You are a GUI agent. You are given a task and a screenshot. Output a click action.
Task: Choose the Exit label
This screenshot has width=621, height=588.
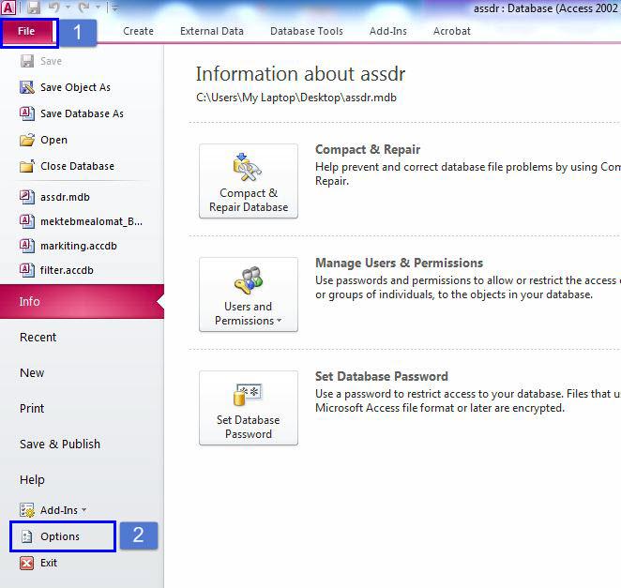coord(49,563)
